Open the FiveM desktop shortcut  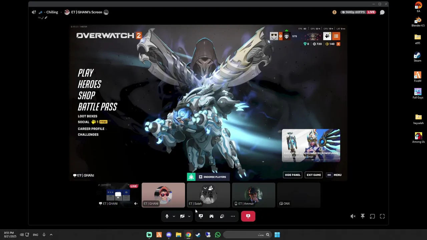[x=418, y=77]
